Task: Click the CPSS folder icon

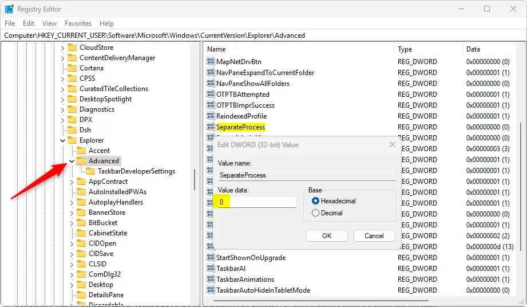Action: [72, 78]
